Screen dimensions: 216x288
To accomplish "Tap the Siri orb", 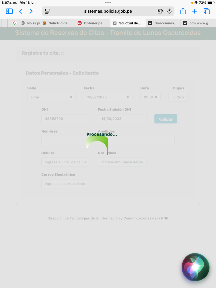I will pos(195,267).
